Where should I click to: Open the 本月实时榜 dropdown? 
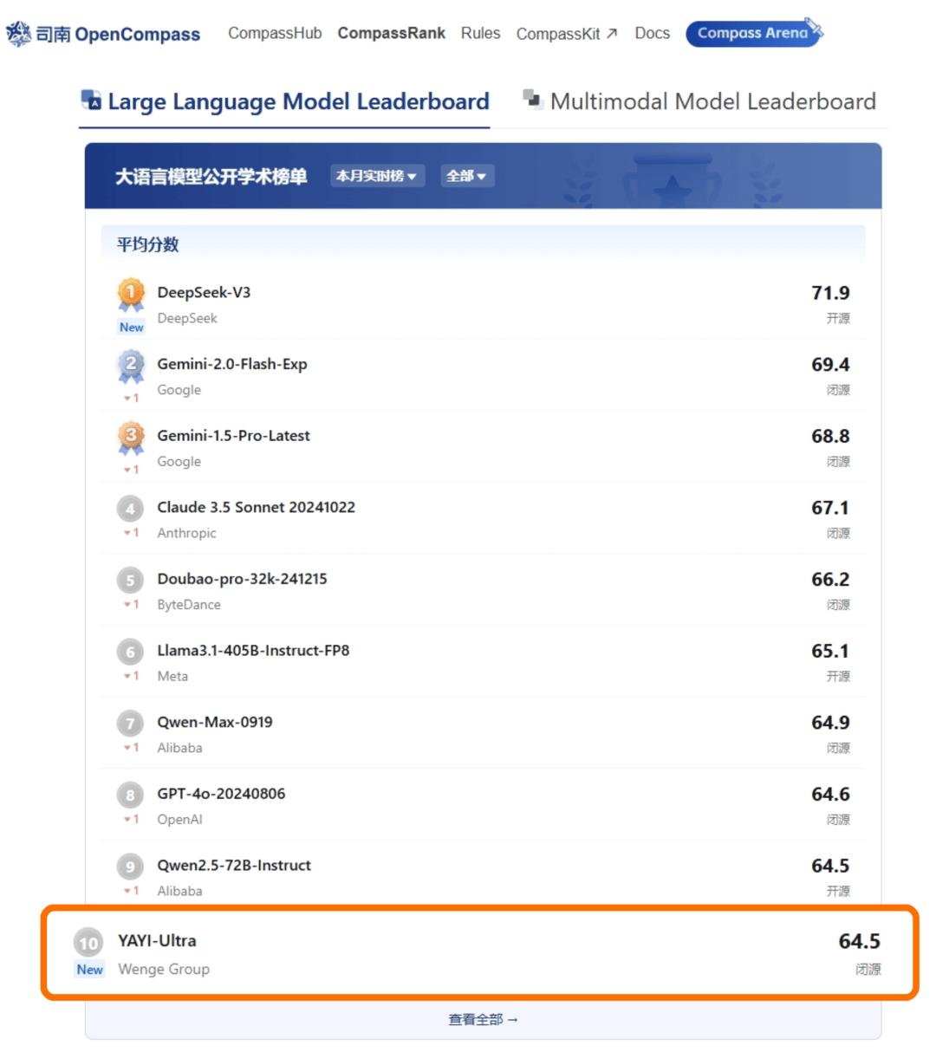coord(377,176)
